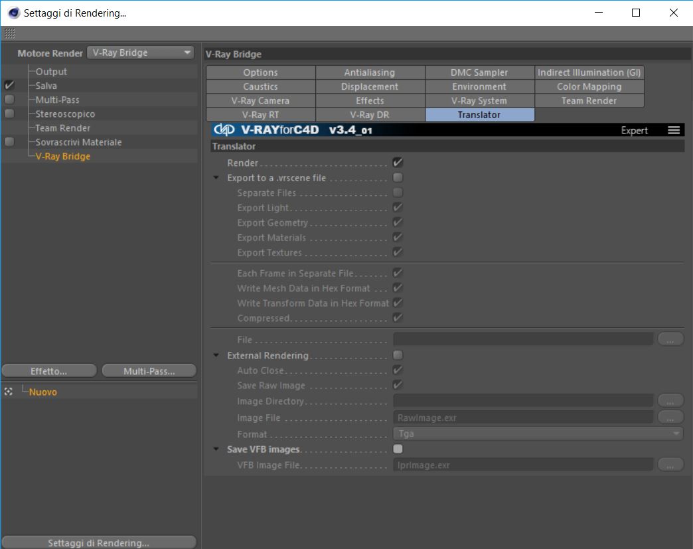Toggle Write Mesh Data in Hex Format

point(398,287)
